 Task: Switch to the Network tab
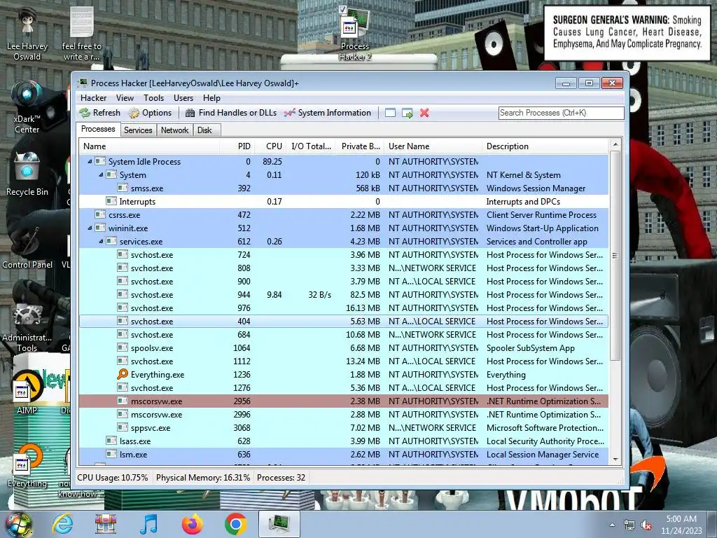coord(174,130)
